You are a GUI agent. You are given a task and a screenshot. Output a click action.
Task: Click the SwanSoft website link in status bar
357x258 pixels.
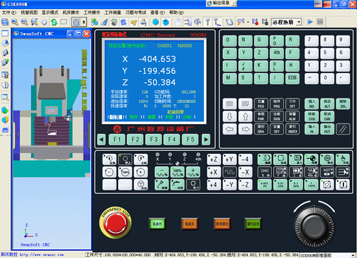[41, 255]
